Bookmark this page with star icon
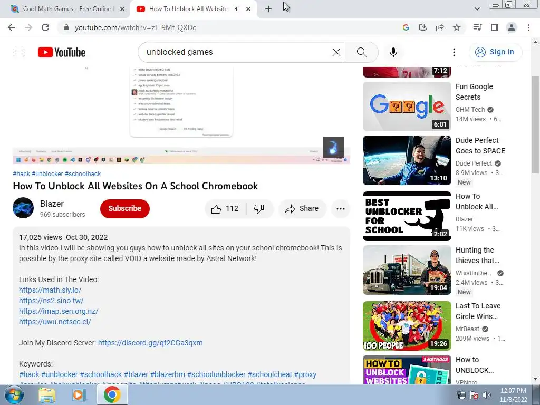This screenshot has height=405, width=540. pos(457,27)
